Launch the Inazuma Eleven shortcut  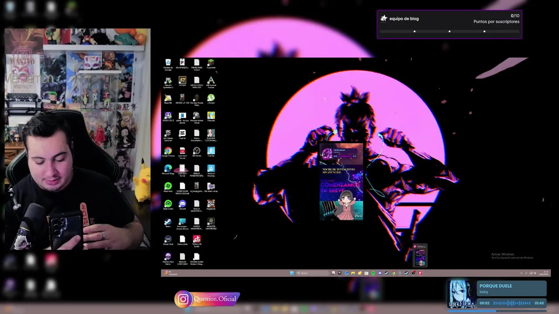click(x=211, y=135)
